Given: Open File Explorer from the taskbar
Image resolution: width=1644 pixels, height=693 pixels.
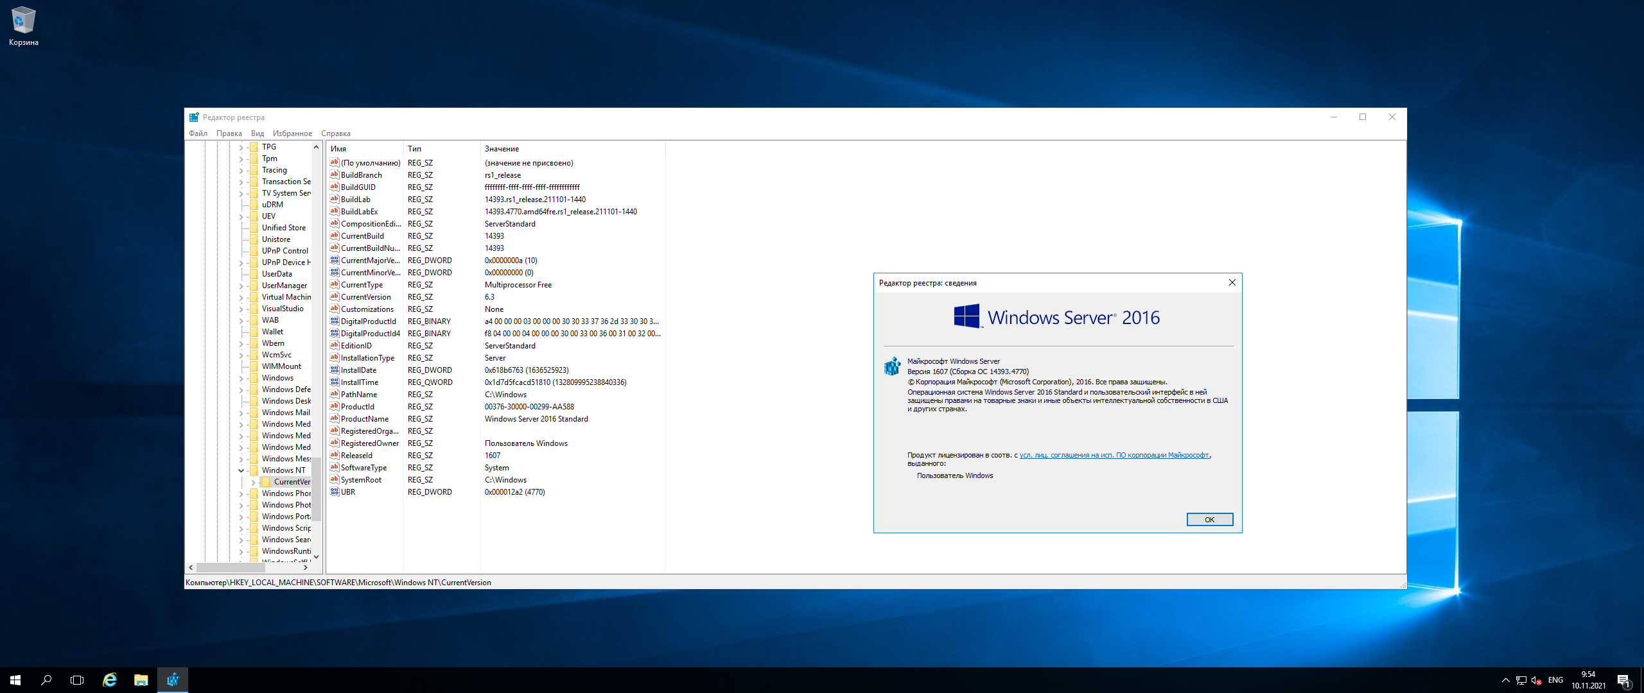Looking at the screenshot, I should coord(141,680).
